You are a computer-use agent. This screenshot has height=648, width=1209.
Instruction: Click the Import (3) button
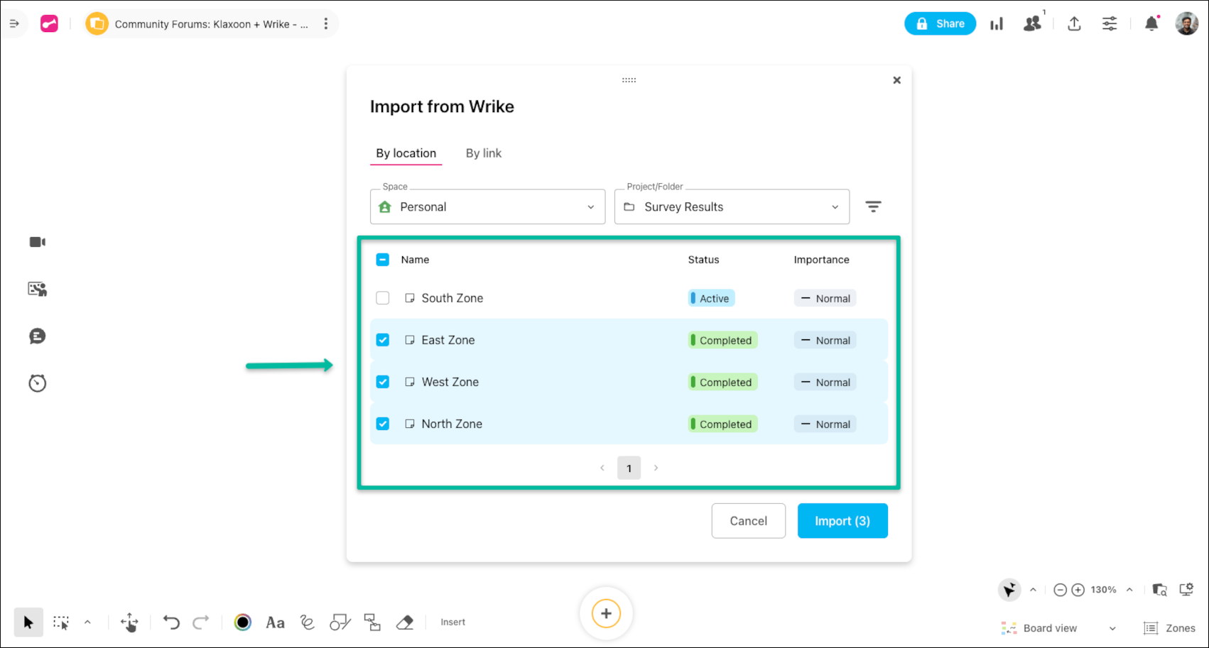(x=842, y=520)
